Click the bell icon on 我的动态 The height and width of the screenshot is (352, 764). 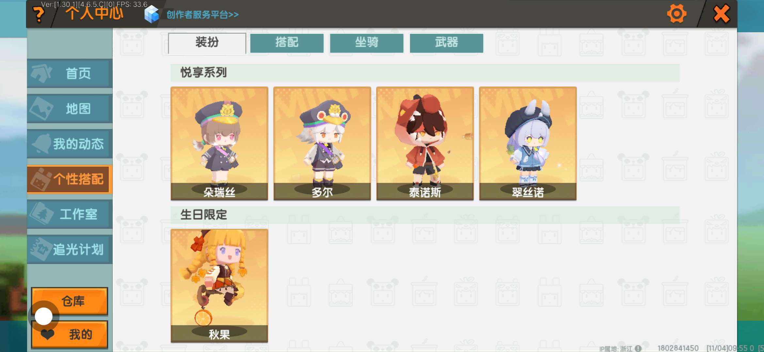click(42, 143)
